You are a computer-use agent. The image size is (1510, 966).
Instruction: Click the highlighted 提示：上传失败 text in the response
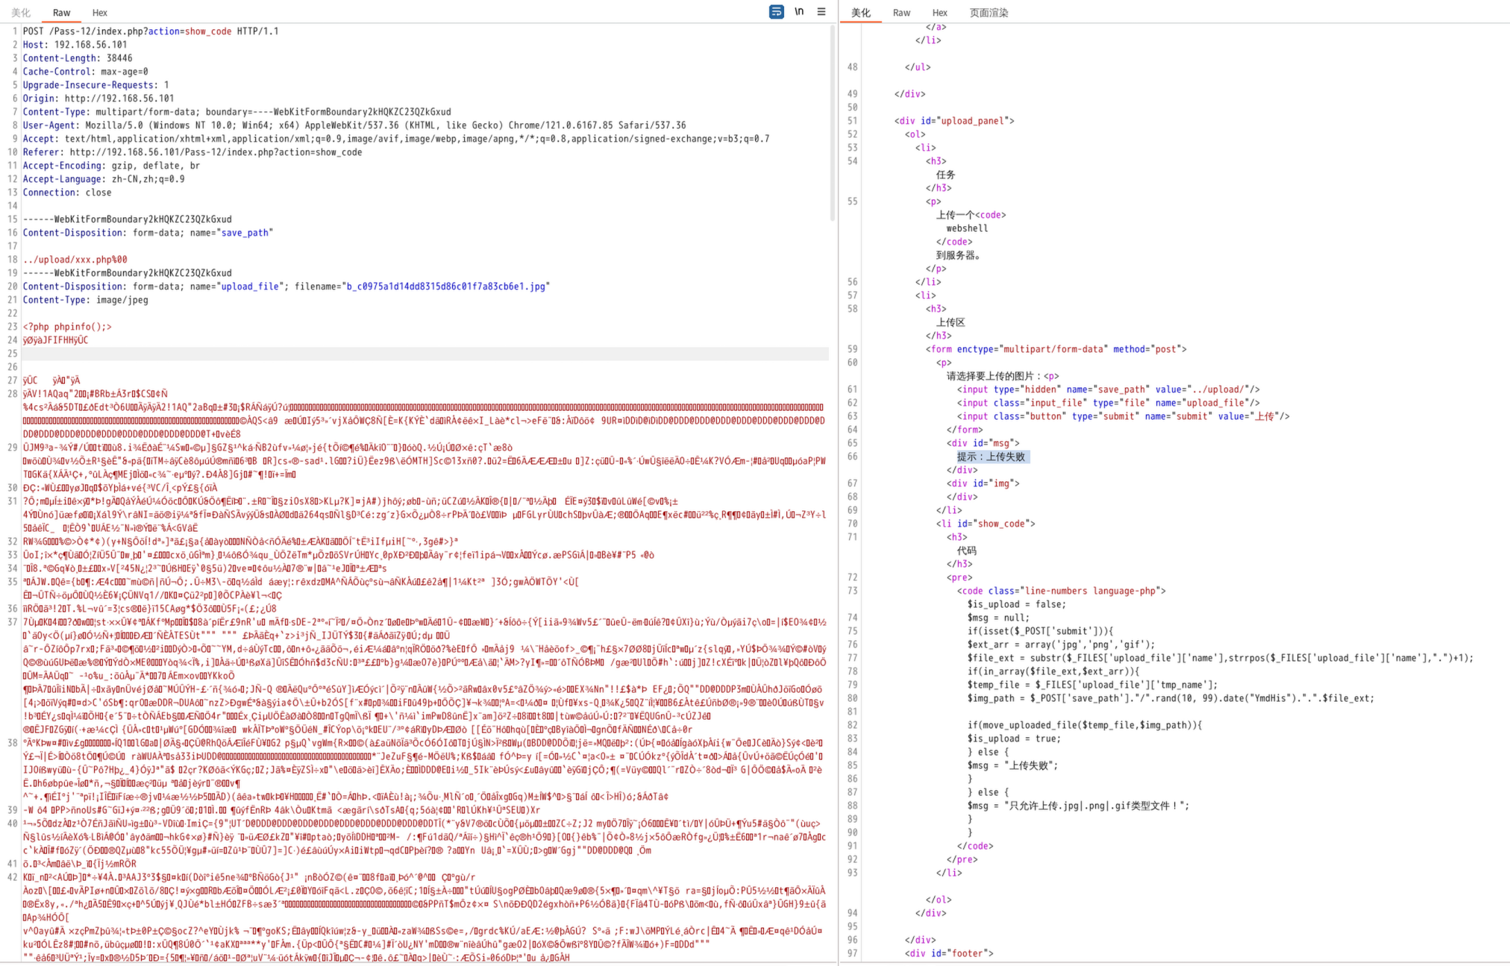pyautogui.click(x=991, y=457)
